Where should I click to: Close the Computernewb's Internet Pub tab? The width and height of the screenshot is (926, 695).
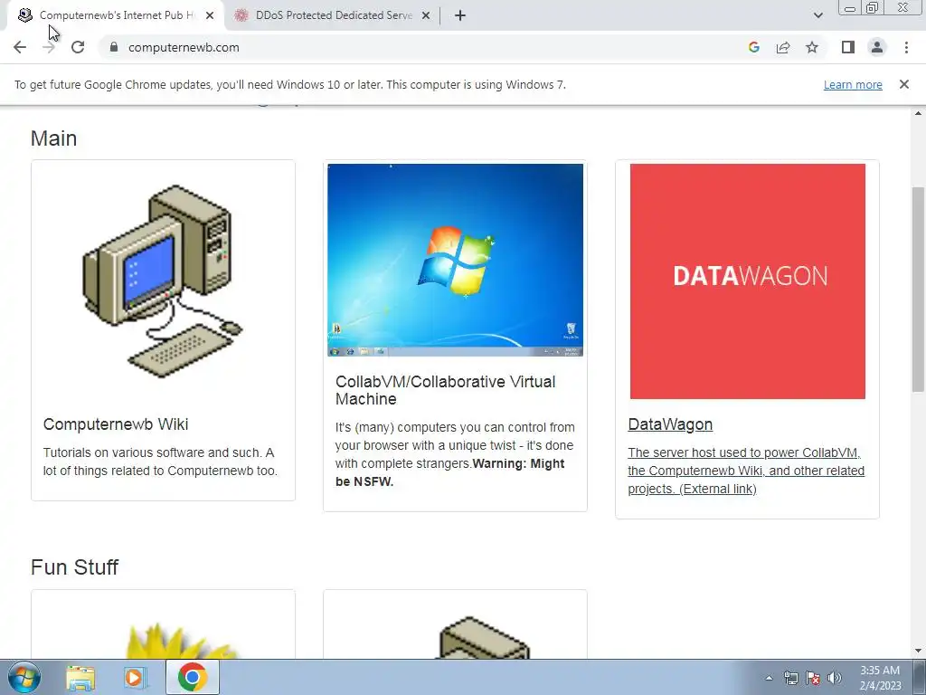(x=210, y=16)
